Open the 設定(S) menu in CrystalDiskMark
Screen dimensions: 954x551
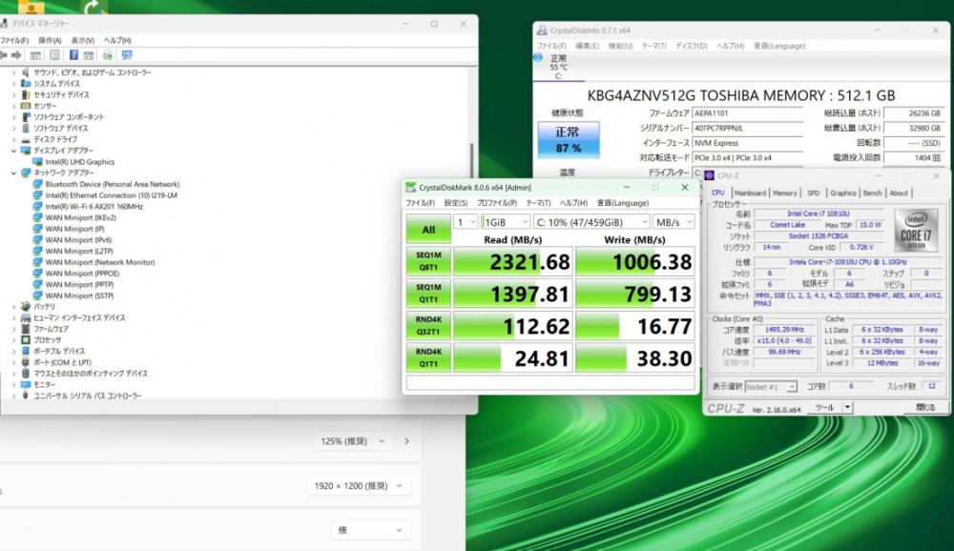click(456, 203)
